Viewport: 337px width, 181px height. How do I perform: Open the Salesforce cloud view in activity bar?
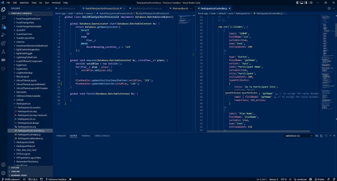[x=3, y=60]
